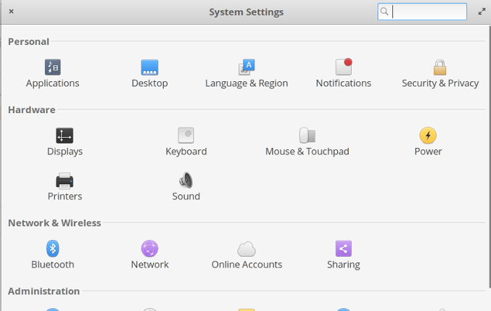
Task: Click the magnifier icon in search box
Action: (x=385, y=12)
